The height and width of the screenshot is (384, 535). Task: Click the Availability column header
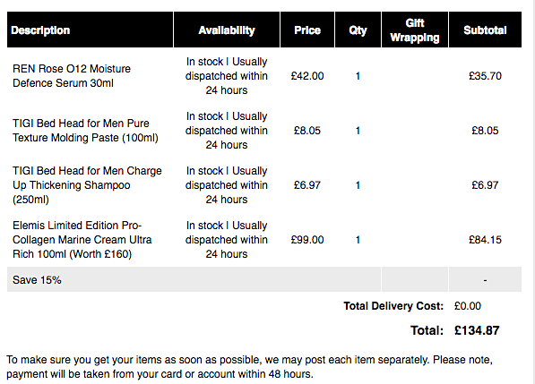point(227,30)
